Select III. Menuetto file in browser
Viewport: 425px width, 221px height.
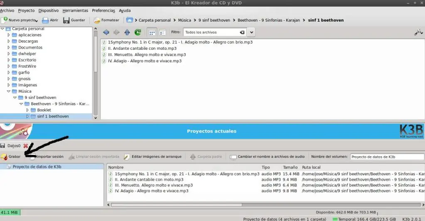point(147,54)
